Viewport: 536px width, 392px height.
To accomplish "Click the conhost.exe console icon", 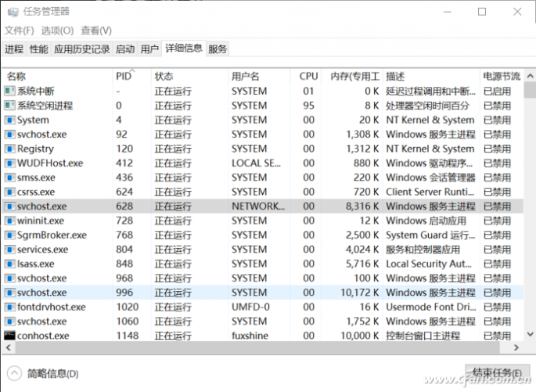I will click(9, 336).
